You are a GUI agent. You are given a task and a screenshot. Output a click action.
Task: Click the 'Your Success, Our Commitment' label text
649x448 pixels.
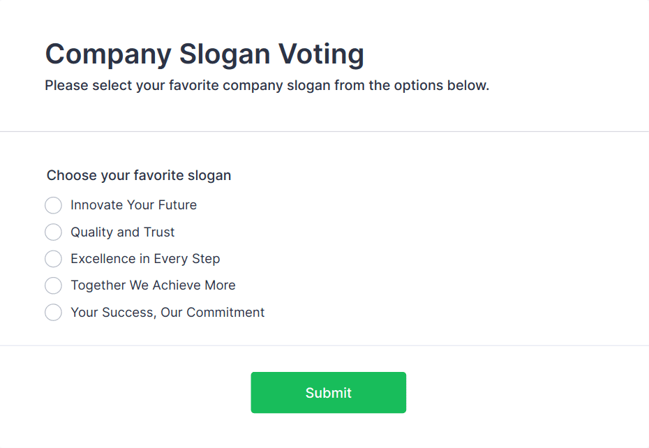167,313
